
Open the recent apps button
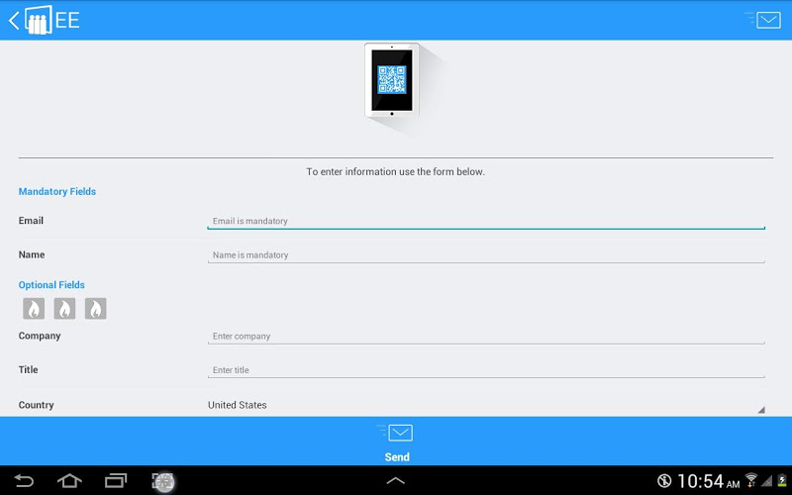[116, 480]
